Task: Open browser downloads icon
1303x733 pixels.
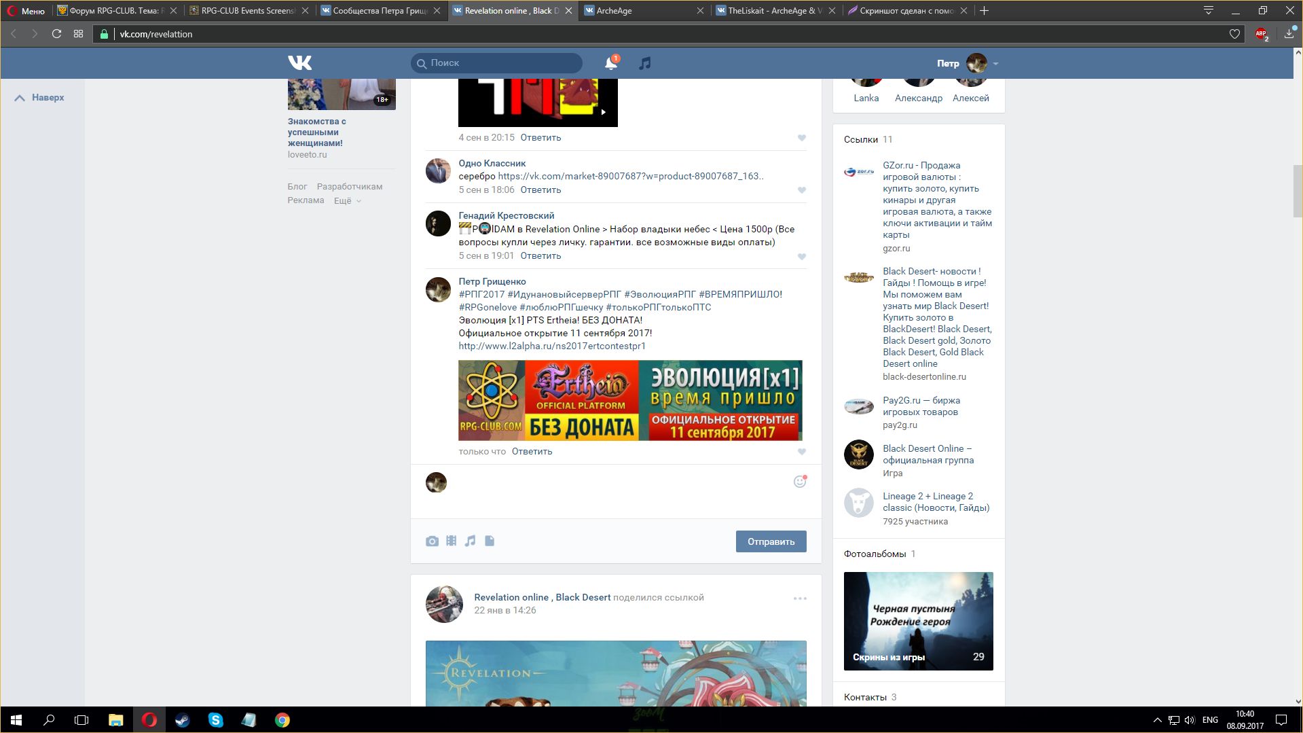Action: click(x=1289, y=34)
